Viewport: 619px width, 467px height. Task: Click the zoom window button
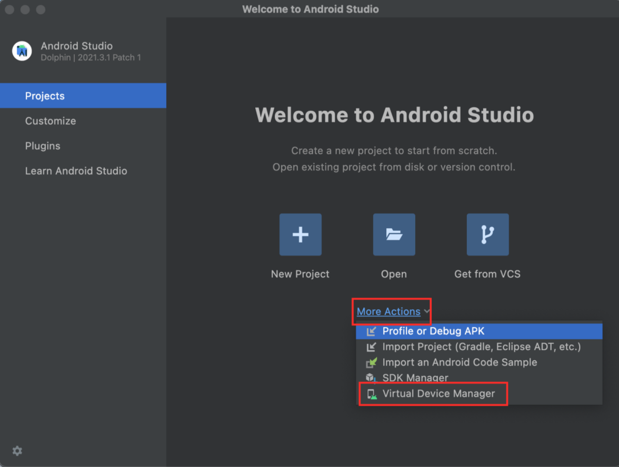(x=41, y=9)
